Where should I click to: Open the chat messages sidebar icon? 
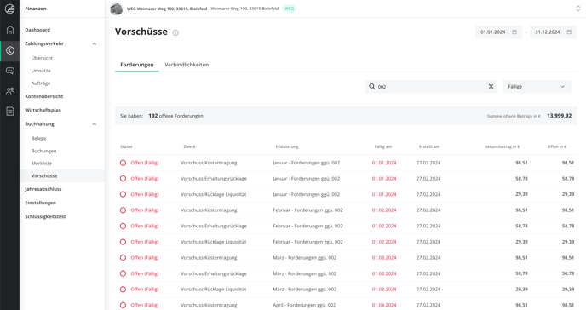tap(10, 71)
